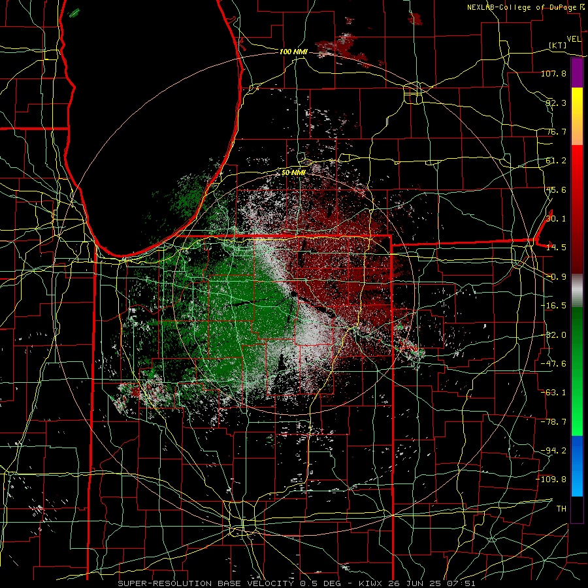Click the 50 NMI range ring label

[293, 172]
